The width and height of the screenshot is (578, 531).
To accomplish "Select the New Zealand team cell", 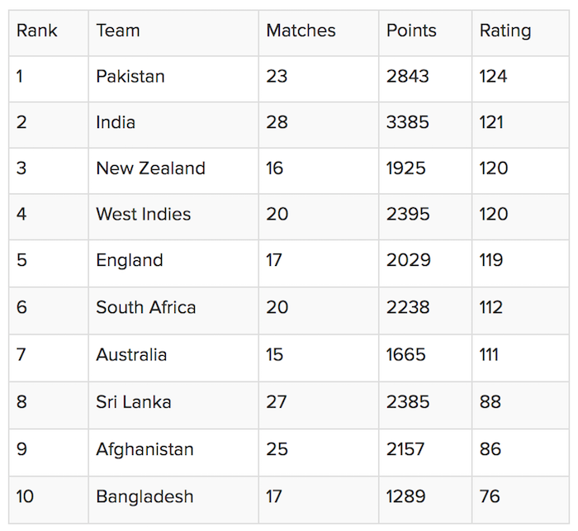I will (x=150, y=168).
